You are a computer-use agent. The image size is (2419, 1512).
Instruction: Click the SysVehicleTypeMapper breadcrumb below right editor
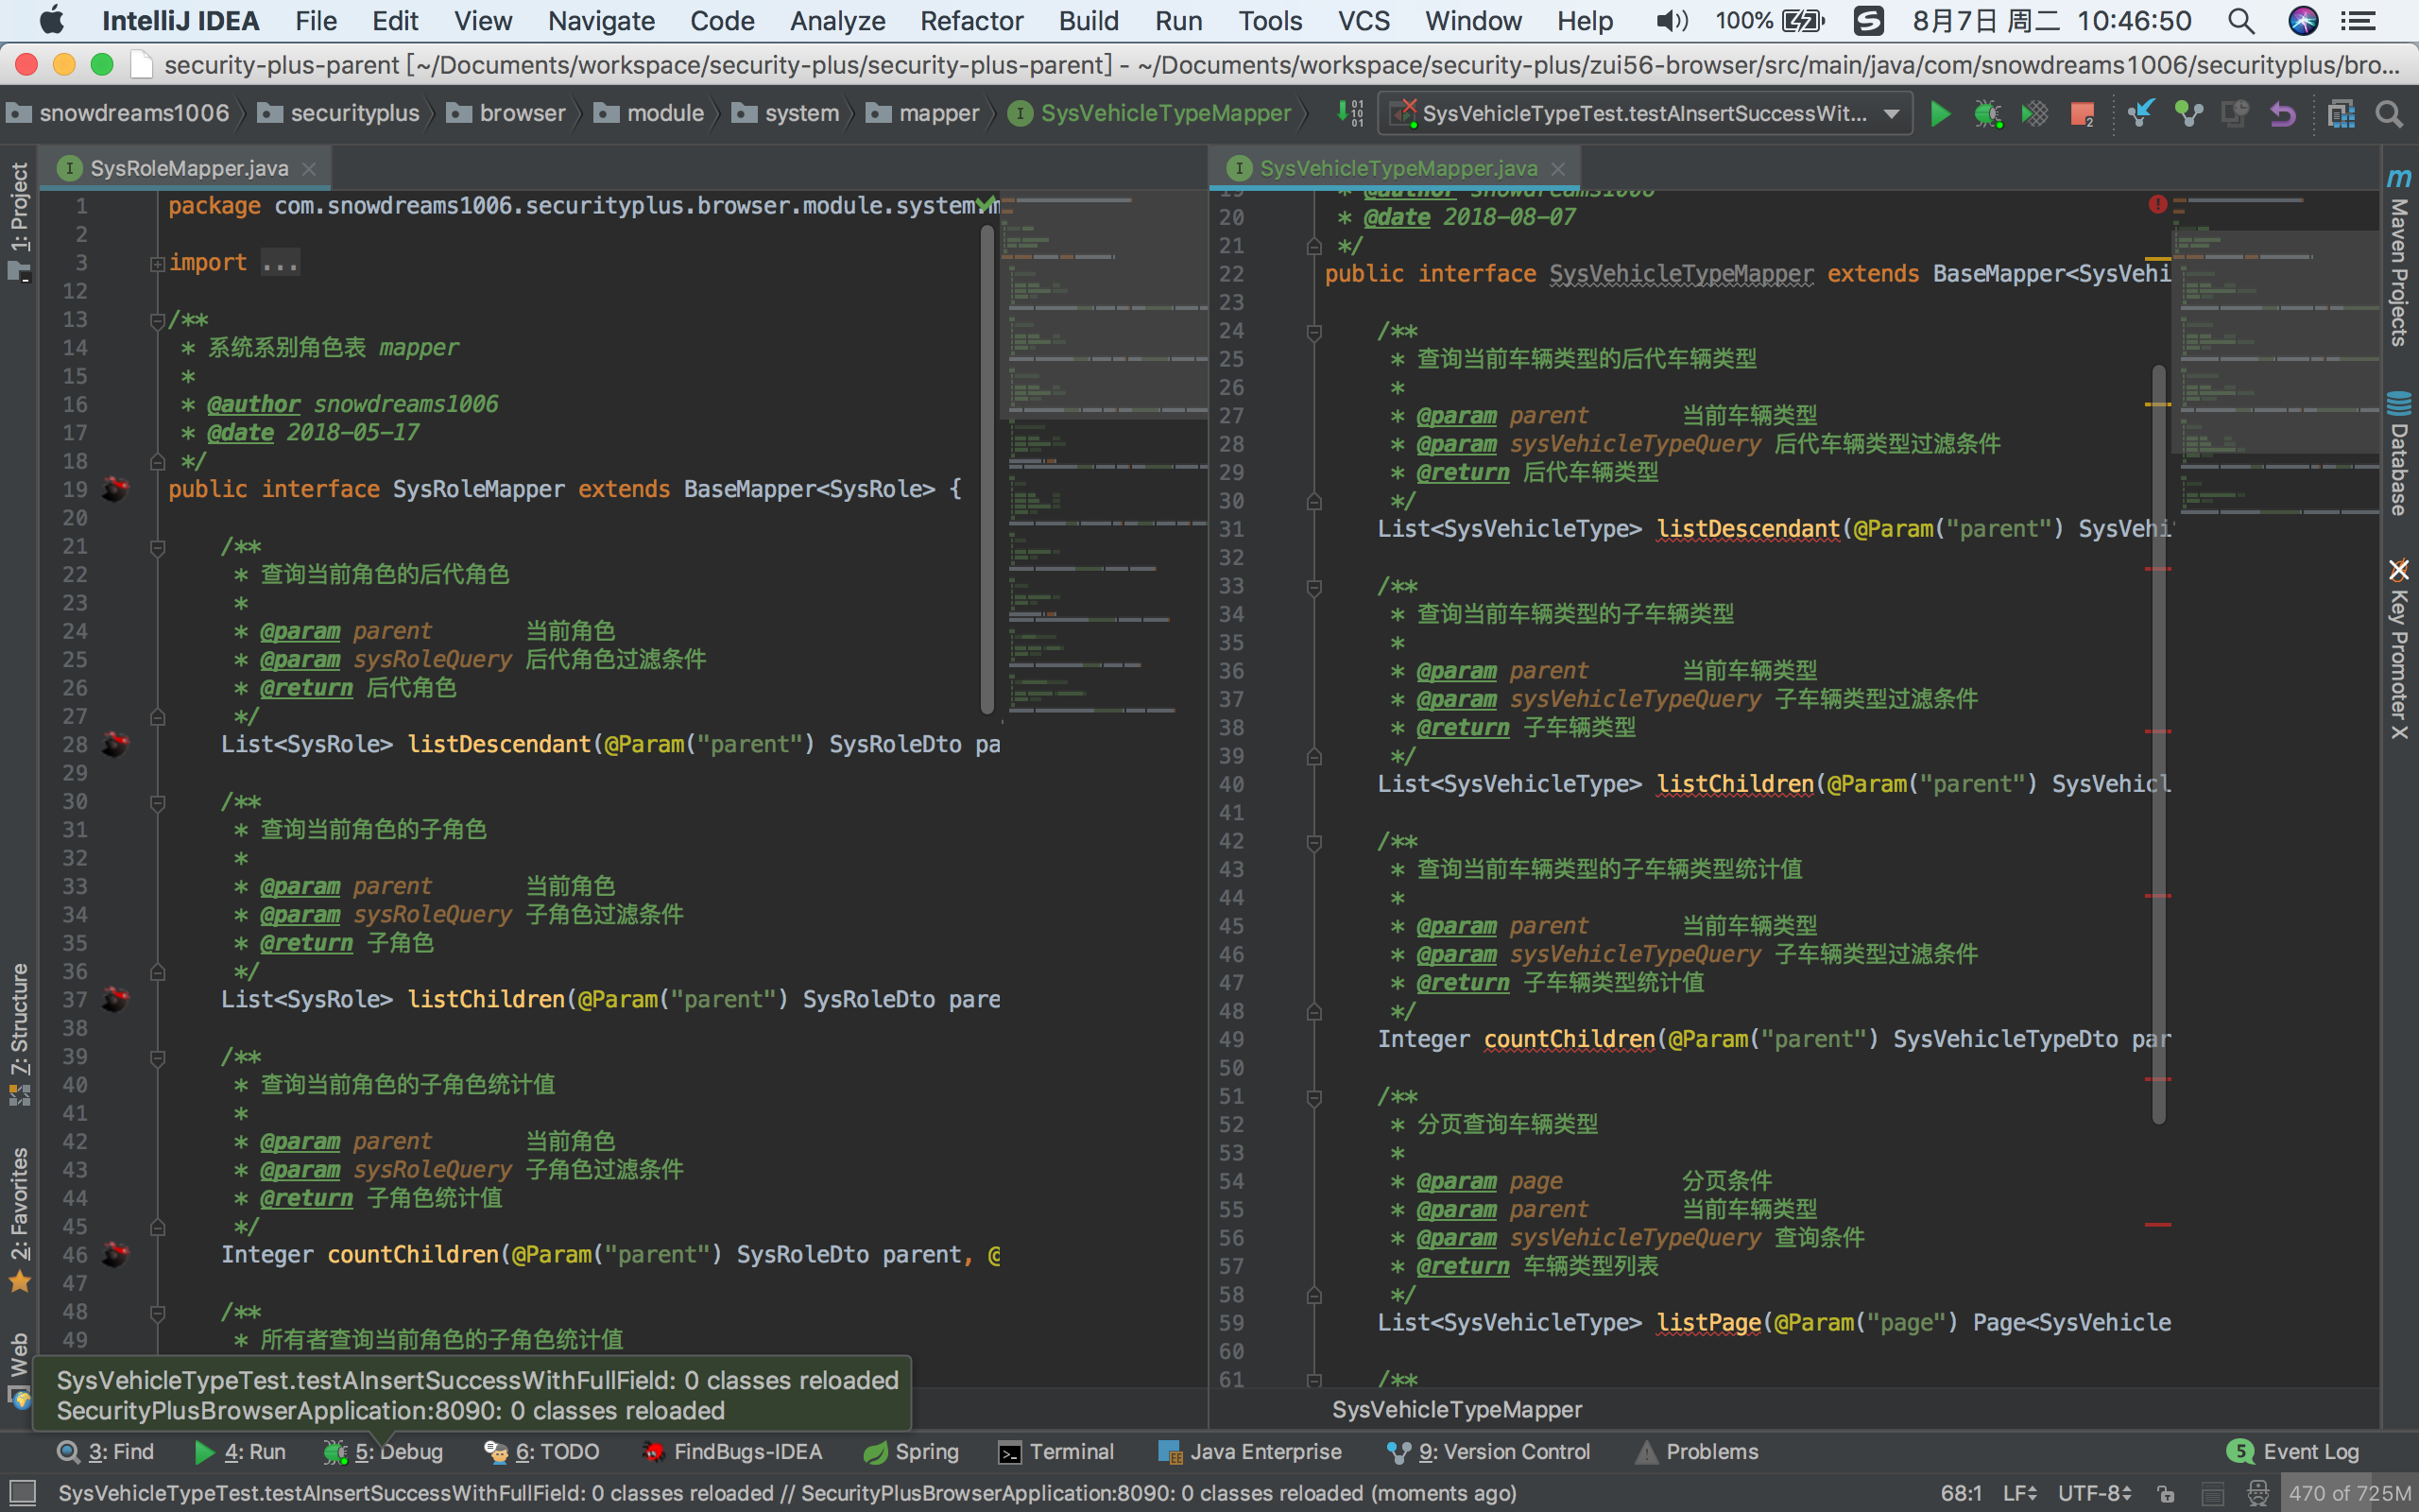(x=1456, y=1410)
